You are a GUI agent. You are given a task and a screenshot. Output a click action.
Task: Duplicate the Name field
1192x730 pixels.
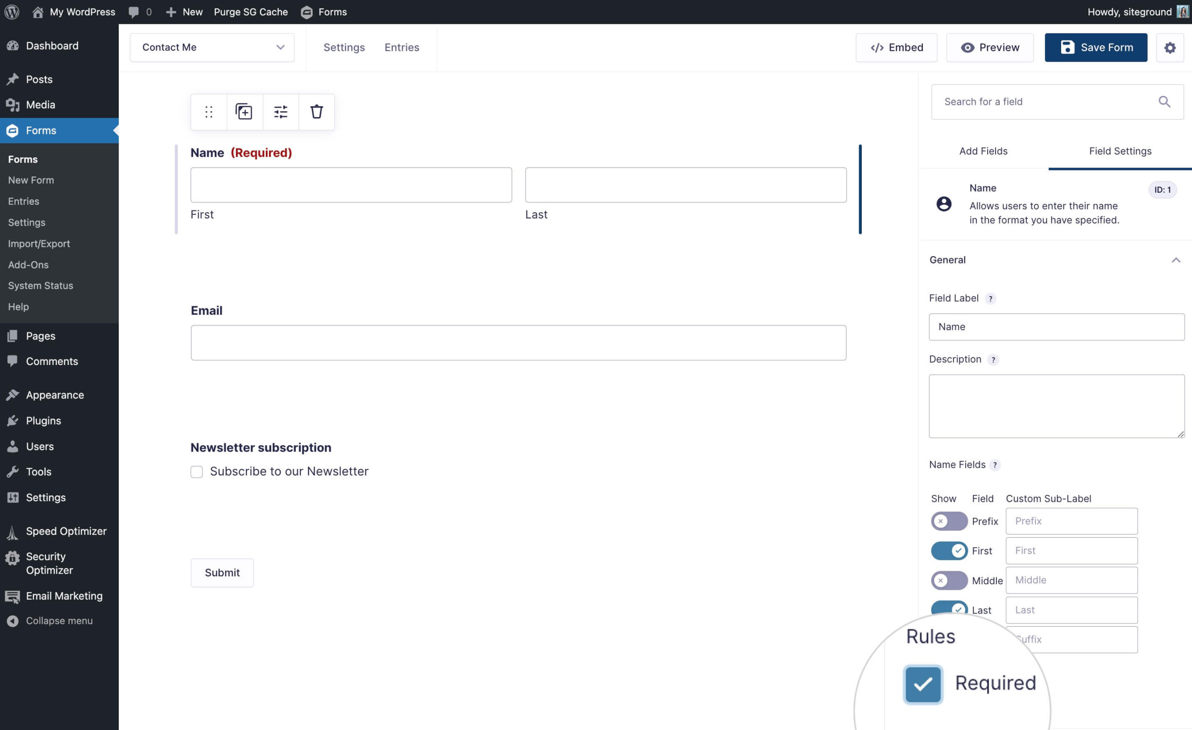(x=244, y=112)
